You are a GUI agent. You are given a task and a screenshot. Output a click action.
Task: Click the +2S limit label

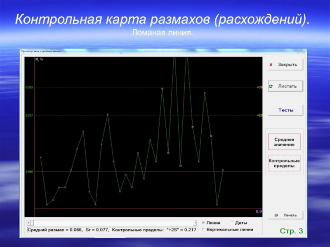(x=259, y=115)
